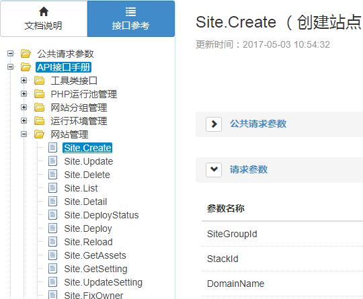The height and width of the screenshot is (299, 363).
Task: Select the 工具类接口 tree label
Action: coord(74,81)
